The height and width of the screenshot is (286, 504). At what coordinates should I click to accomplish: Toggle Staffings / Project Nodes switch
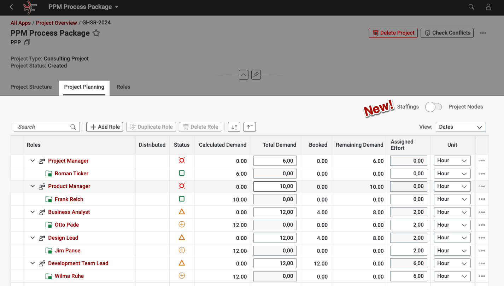point(433,107)
